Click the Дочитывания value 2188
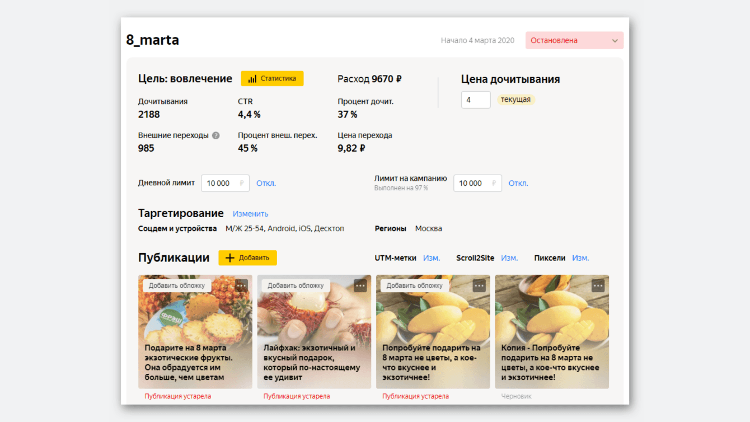This screenshot has height=422, width=750. pos(149,114)
